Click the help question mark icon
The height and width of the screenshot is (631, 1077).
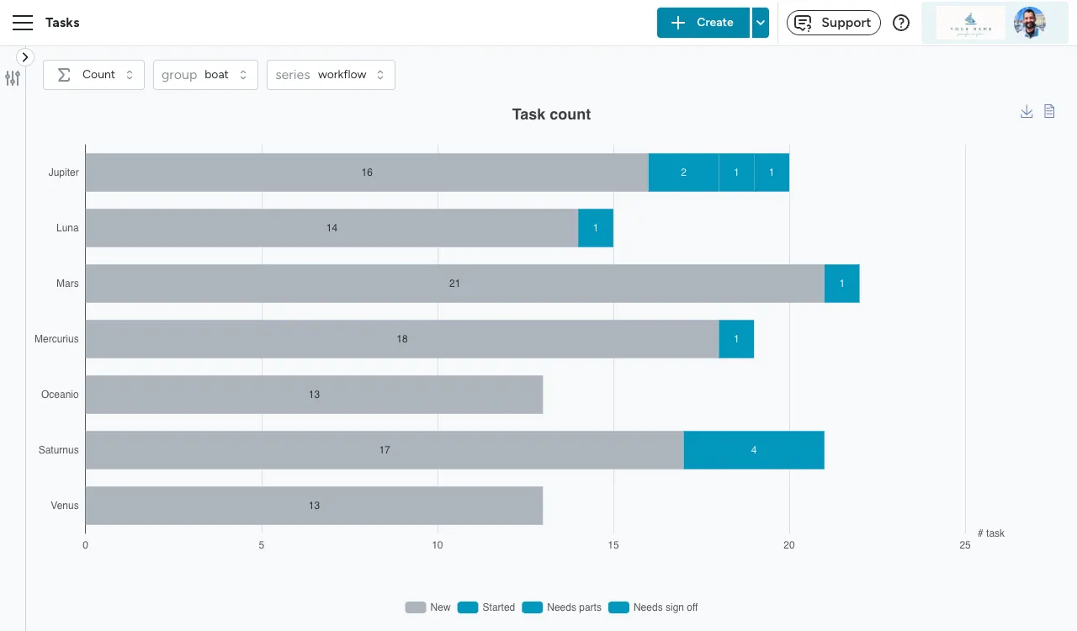pos(901,23)
